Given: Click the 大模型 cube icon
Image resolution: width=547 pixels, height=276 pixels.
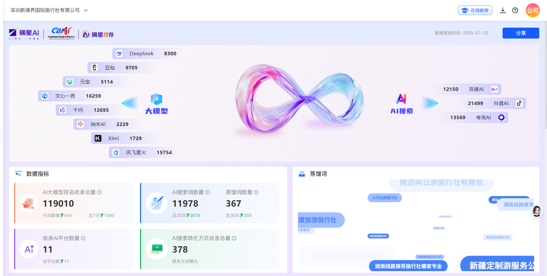Looking at the screenshot, I should 156,99.
